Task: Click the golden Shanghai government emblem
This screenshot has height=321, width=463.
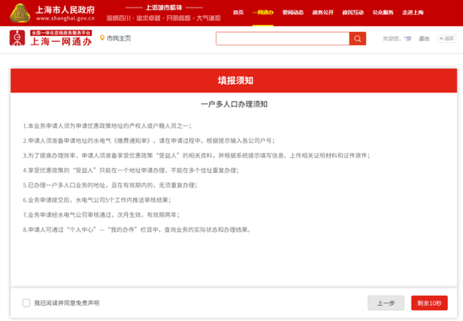Action: [x=20, y=13]
